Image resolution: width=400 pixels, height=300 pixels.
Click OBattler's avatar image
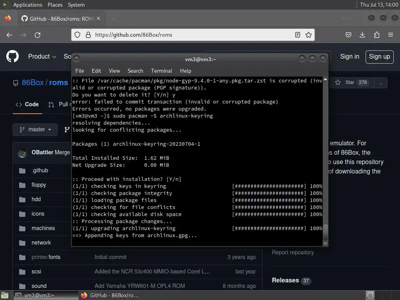[22, 153]
